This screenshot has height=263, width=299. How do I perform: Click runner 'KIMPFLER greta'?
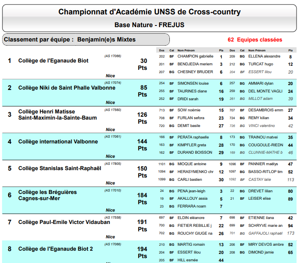192,145
